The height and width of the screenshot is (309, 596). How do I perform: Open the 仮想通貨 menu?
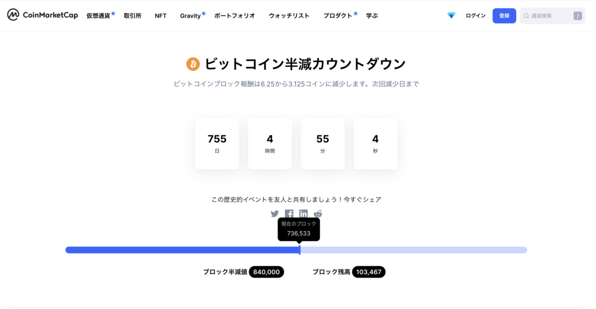[x=98, y=16]
